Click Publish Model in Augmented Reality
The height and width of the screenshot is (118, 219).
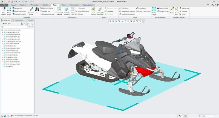click(x=163, y=8)
